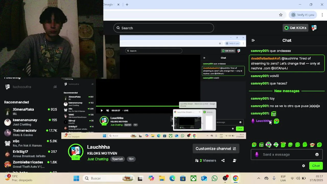The height and width of the screenshot is (184, 327).
Task: Click the heart-eyes green emote
Action: coord(254,145)
